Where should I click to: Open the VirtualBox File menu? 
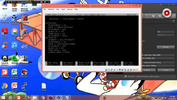(x=45, y=9)
